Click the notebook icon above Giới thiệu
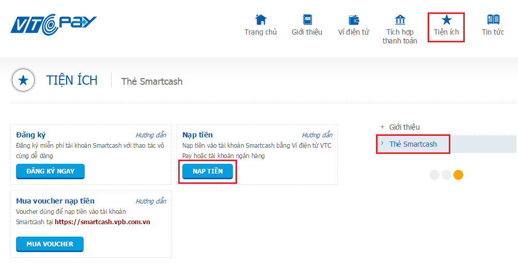Viewport: 518px width, 265px height. tap(307, 20)
